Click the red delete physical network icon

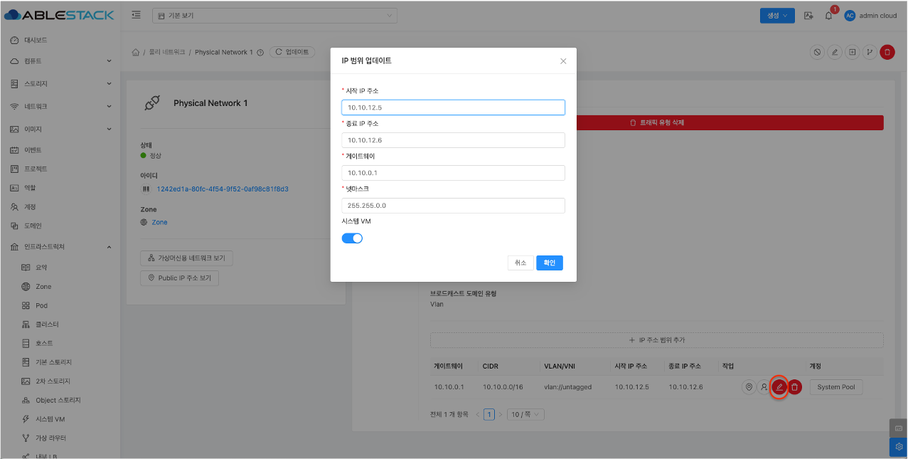pyautogui.click(x=887, y=52)
